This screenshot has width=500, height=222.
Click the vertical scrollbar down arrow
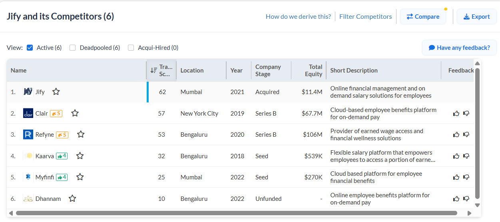click(x=477, y=205)
